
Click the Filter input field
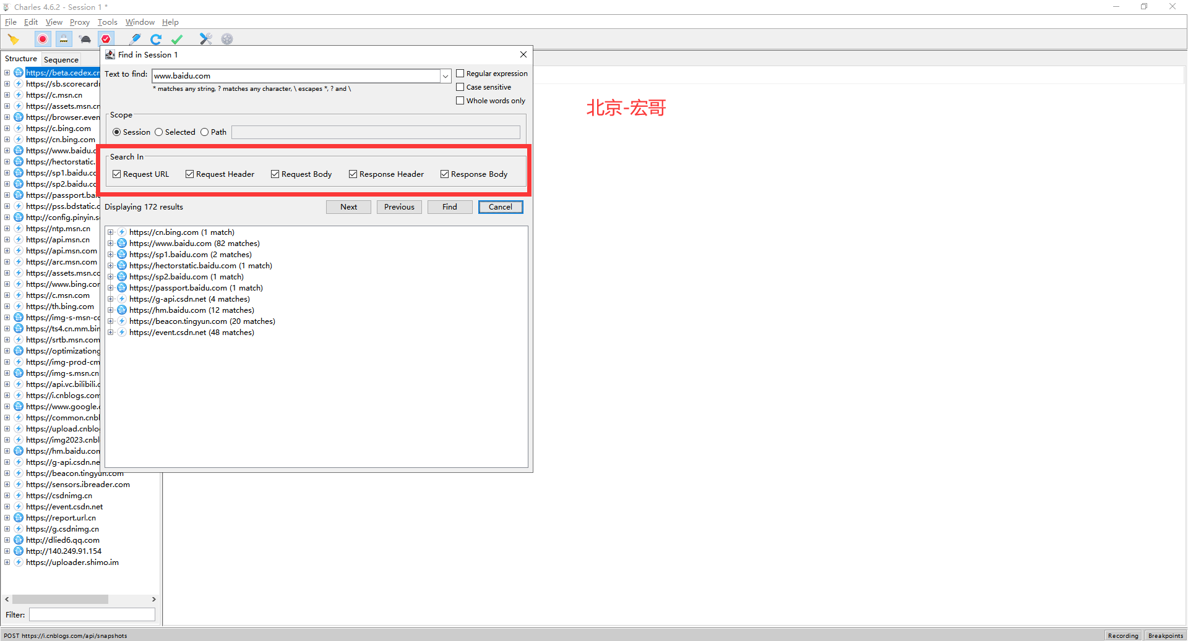(x=92, y=614)
